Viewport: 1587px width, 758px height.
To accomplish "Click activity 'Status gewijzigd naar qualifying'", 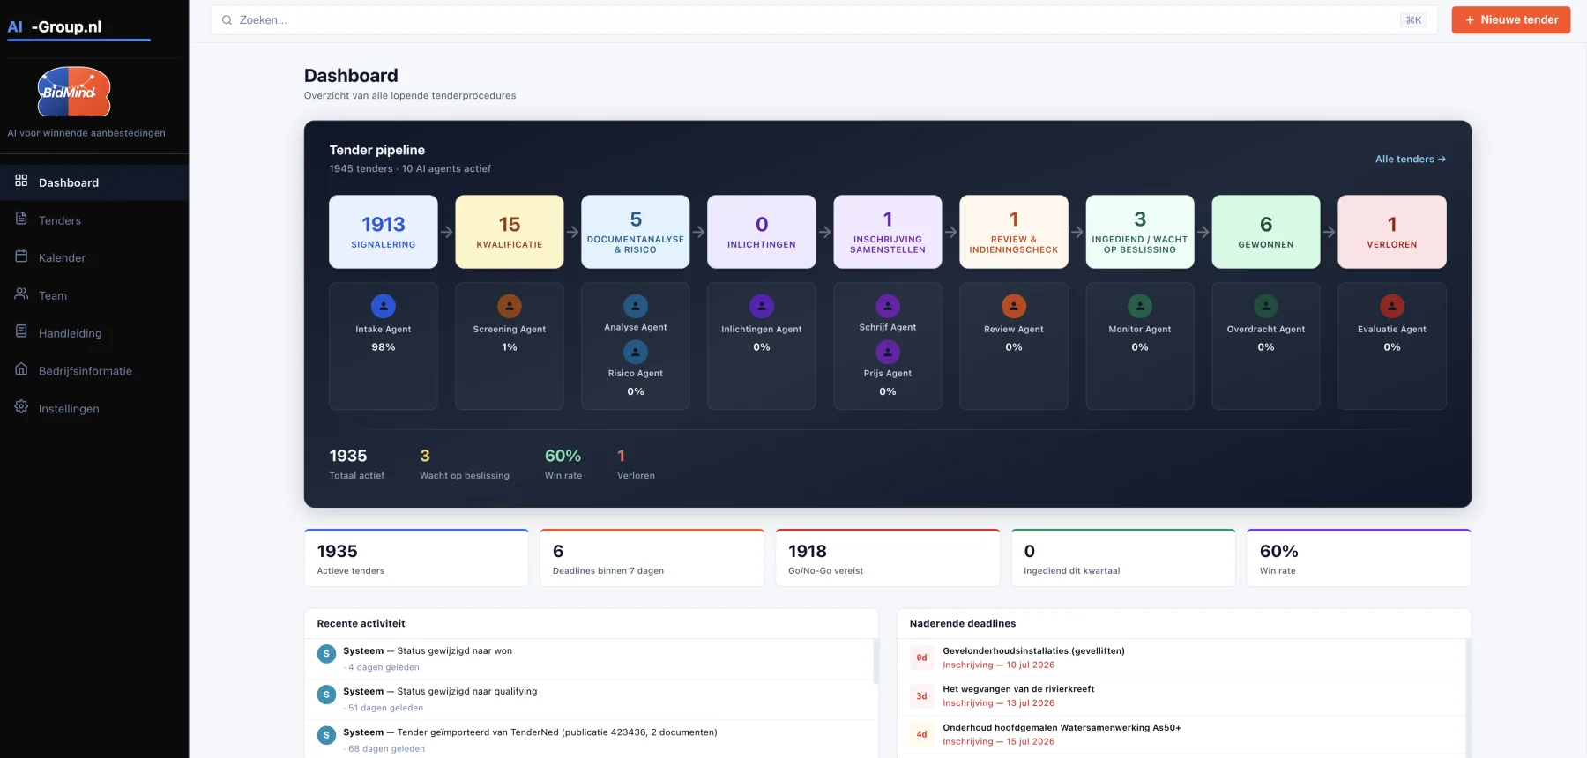I will coord(589,699).
